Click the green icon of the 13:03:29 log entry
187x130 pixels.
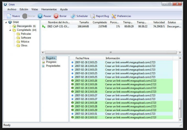click(x=72, y=110)
